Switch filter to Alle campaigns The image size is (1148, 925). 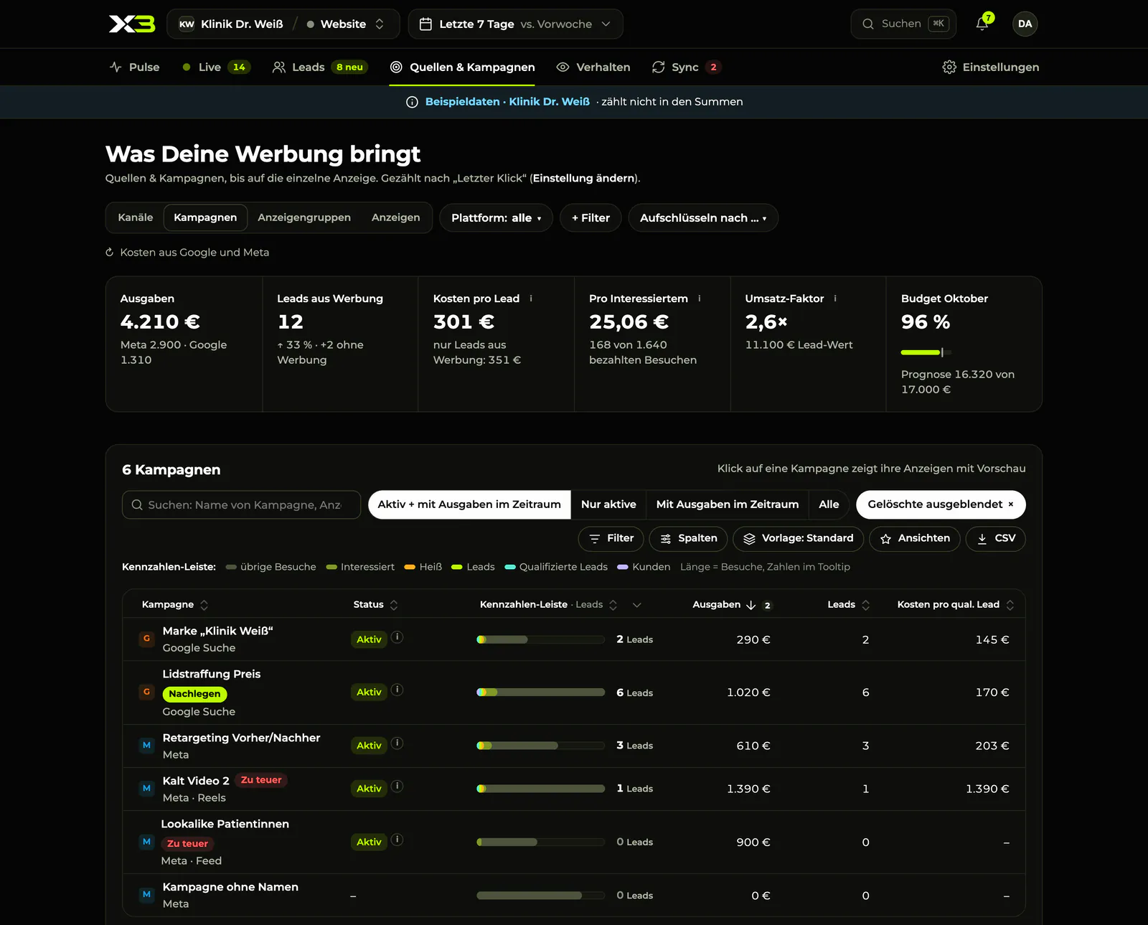coord(829,504)
